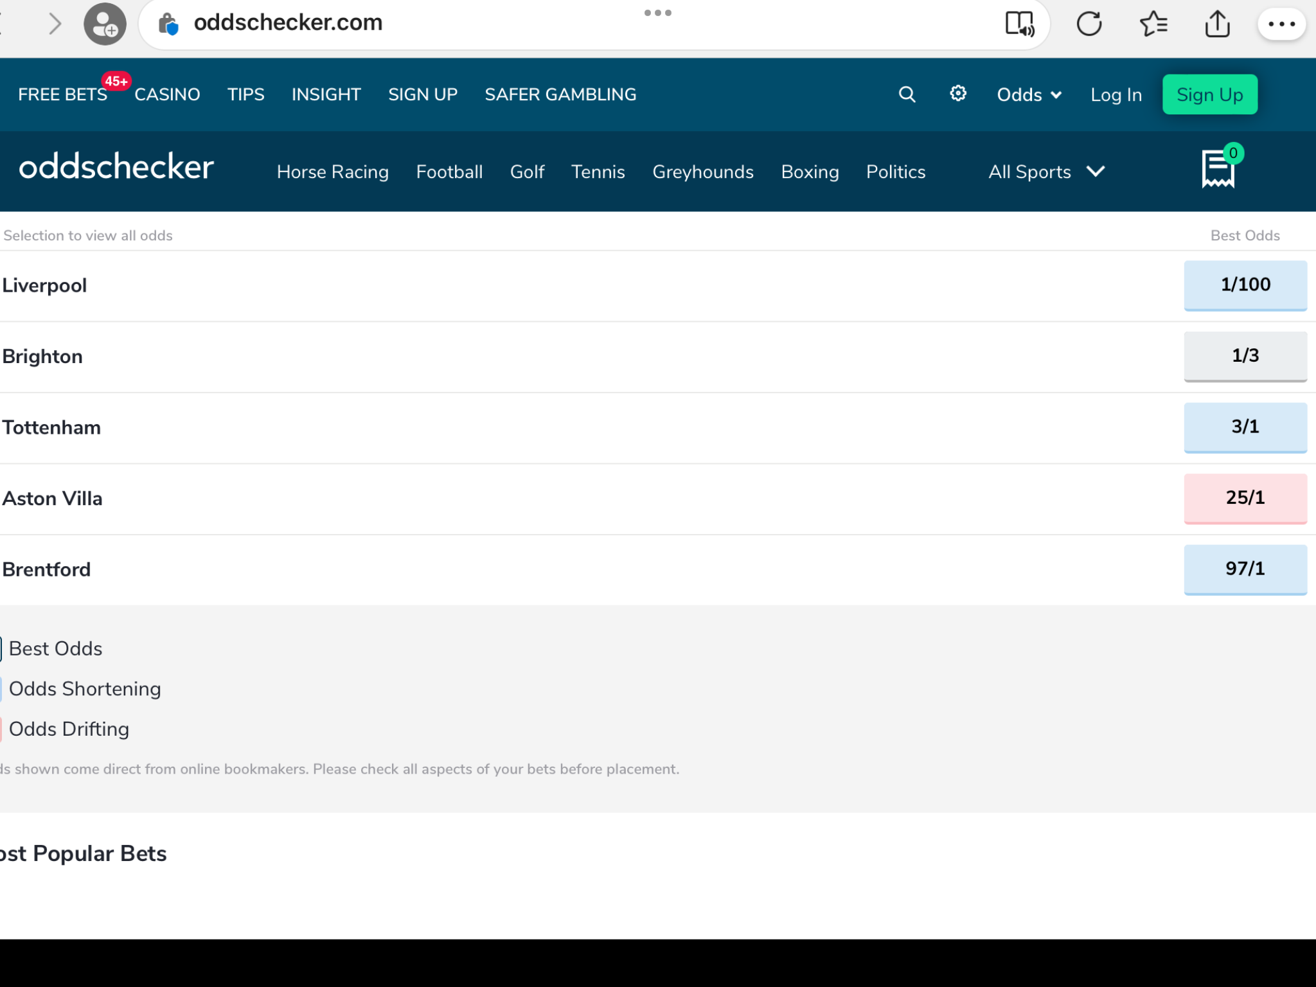
Task: Open the read aloud reader icon
Action: [1020, 24]
